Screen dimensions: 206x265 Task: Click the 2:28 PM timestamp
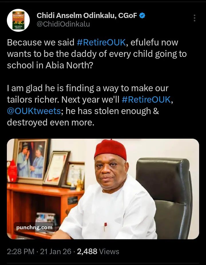pos(20,252)
